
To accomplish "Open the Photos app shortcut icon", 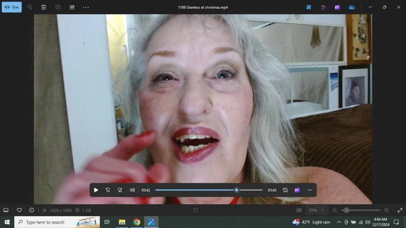I will coord(309,7).
